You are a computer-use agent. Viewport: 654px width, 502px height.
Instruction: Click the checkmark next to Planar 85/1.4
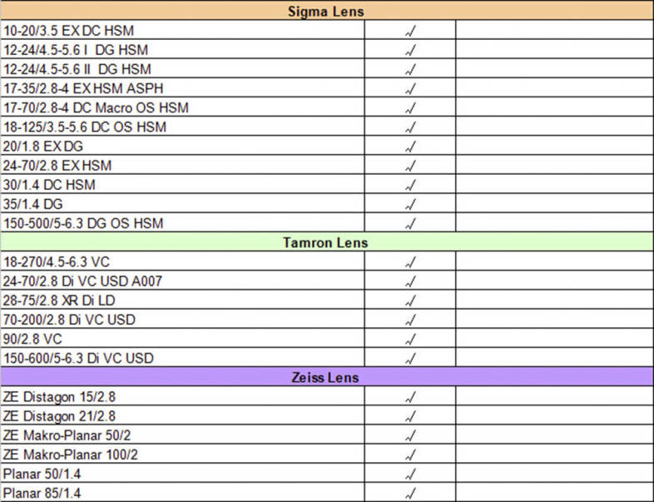pos(409,493)
